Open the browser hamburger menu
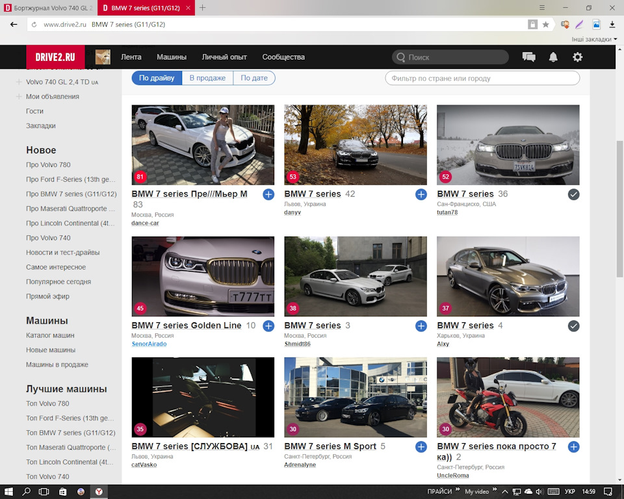 [x=541, y=8]
